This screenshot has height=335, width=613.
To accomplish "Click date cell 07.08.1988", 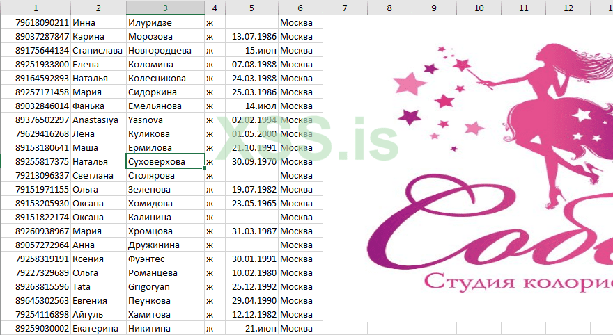I will (x=251, y=65).
